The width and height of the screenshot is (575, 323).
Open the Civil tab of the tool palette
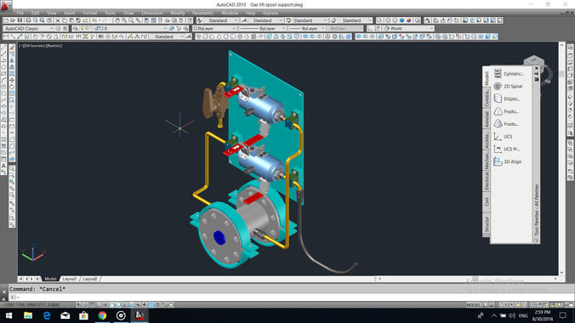tap(487, 201)
